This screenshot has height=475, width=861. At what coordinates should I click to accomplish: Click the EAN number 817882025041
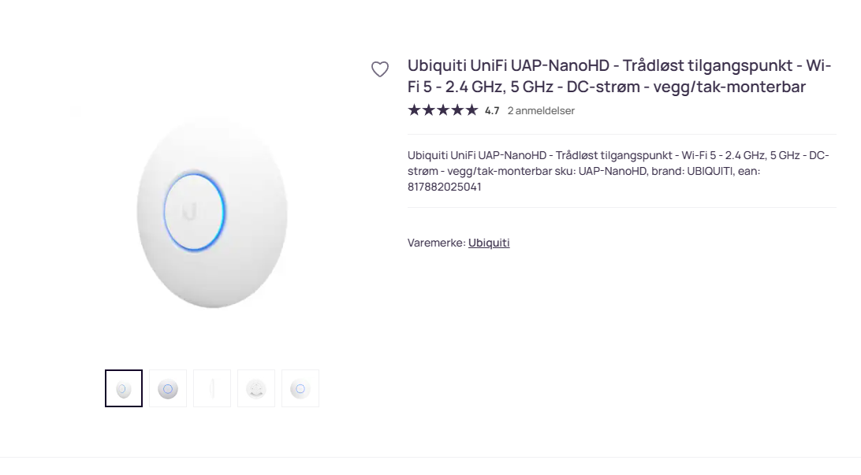point(444,187)
